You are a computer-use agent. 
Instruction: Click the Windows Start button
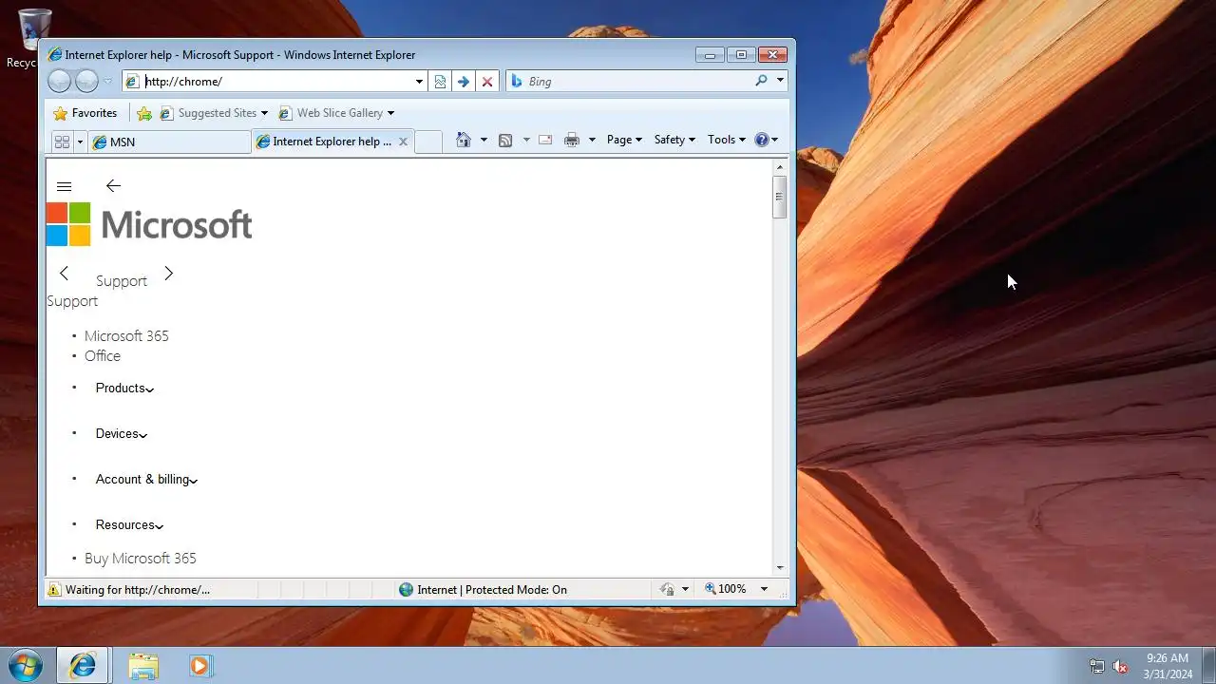click(26, 665)
